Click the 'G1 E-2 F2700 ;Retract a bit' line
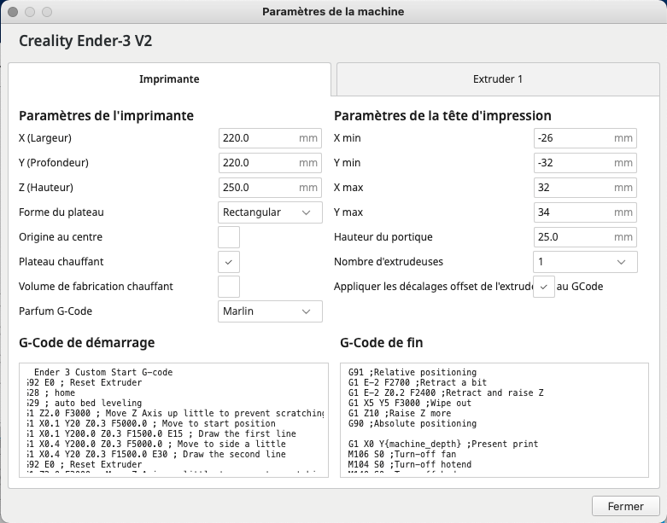The height and width of the screenshot is (523, 667). point(418,382)
